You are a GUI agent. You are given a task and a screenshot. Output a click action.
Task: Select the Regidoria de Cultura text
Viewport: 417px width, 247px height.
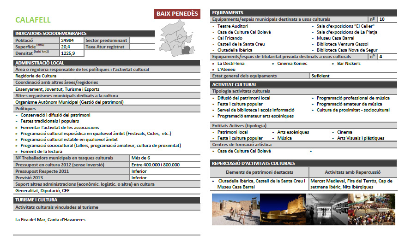click(36, 76)
